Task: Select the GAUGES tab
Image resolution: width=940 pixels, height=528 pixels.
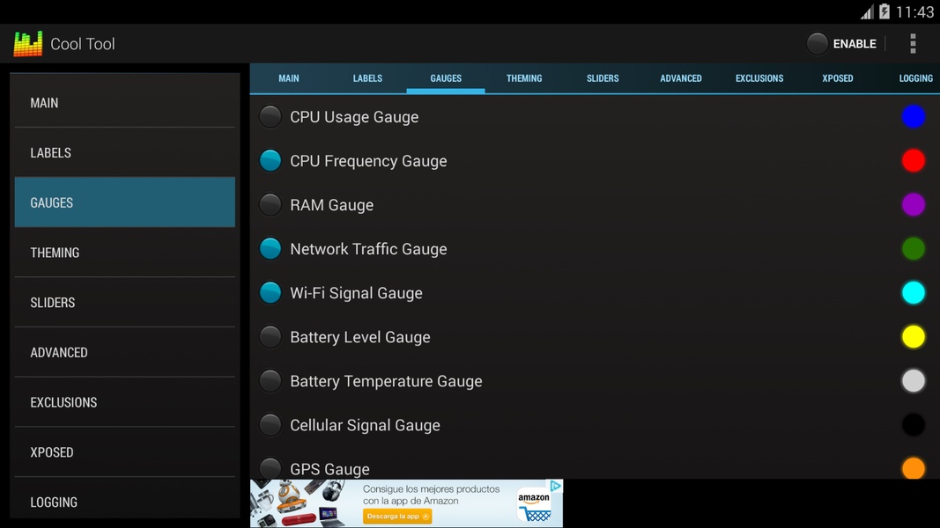Action: [446, 78]
